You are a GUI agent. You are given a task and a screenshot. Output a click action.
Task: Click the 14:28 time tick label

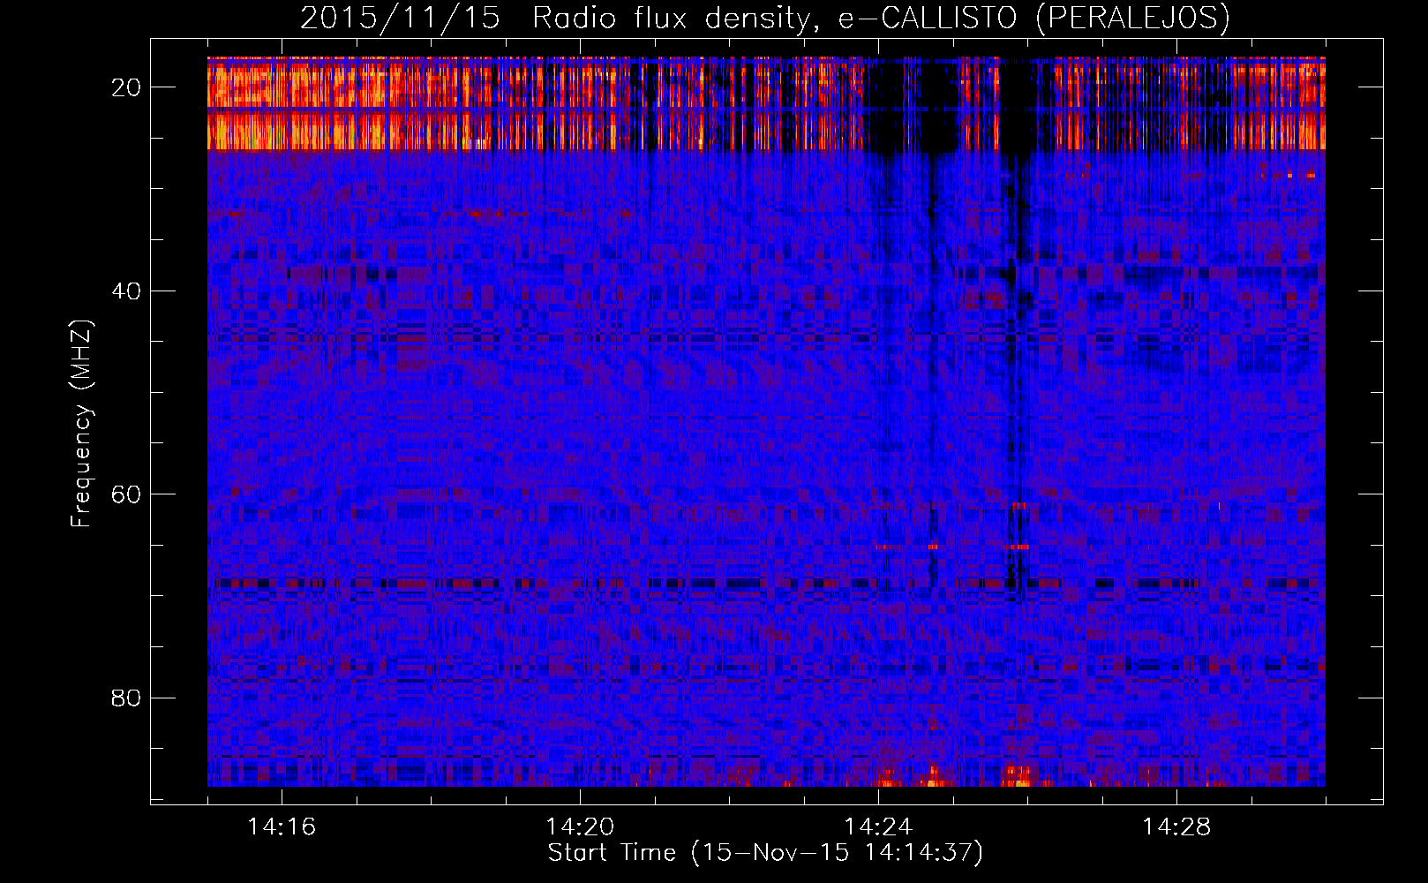1176,827
